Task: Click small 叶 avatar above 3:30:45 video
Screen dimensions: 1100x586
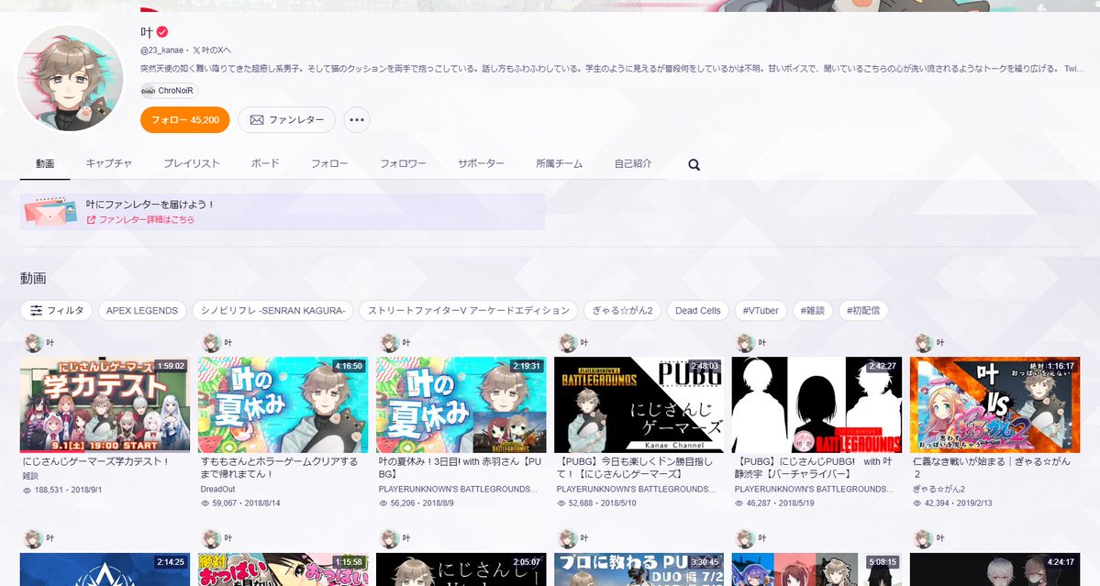Action: 567,538
